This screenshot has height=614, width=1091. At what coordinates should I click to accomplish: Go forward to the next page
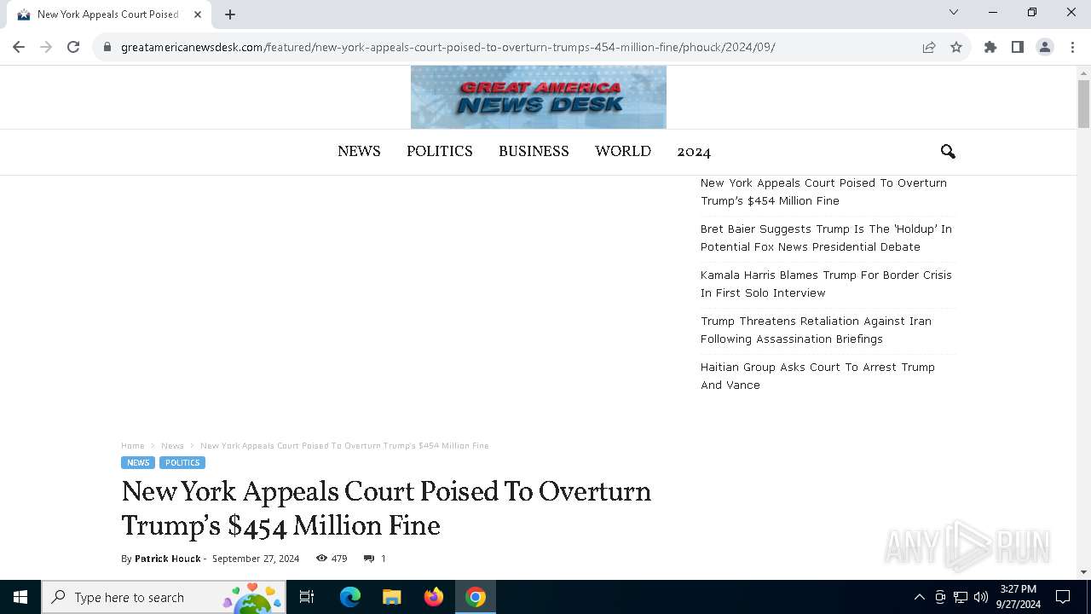tap(46, 47)
